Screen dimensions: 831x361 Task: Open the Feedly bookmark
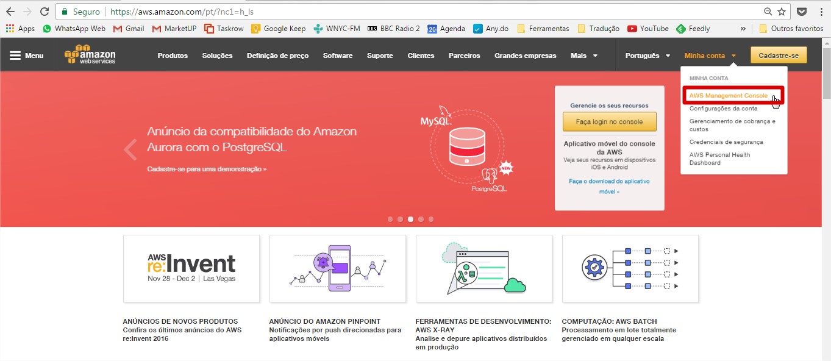(x=693, y=29)
